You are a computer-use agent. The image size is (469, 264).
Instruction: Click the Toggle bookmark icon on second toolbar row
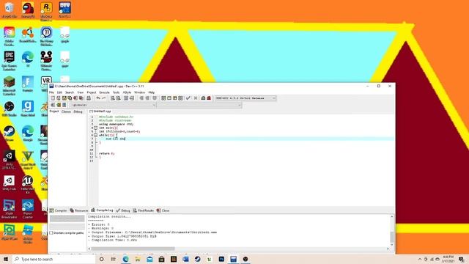[59, 105]
